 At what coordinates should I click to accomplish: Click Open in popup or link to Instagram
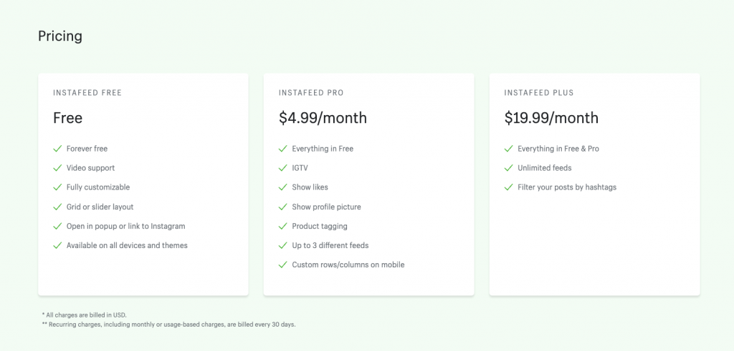pyautogui.click(x=126, y=226)
